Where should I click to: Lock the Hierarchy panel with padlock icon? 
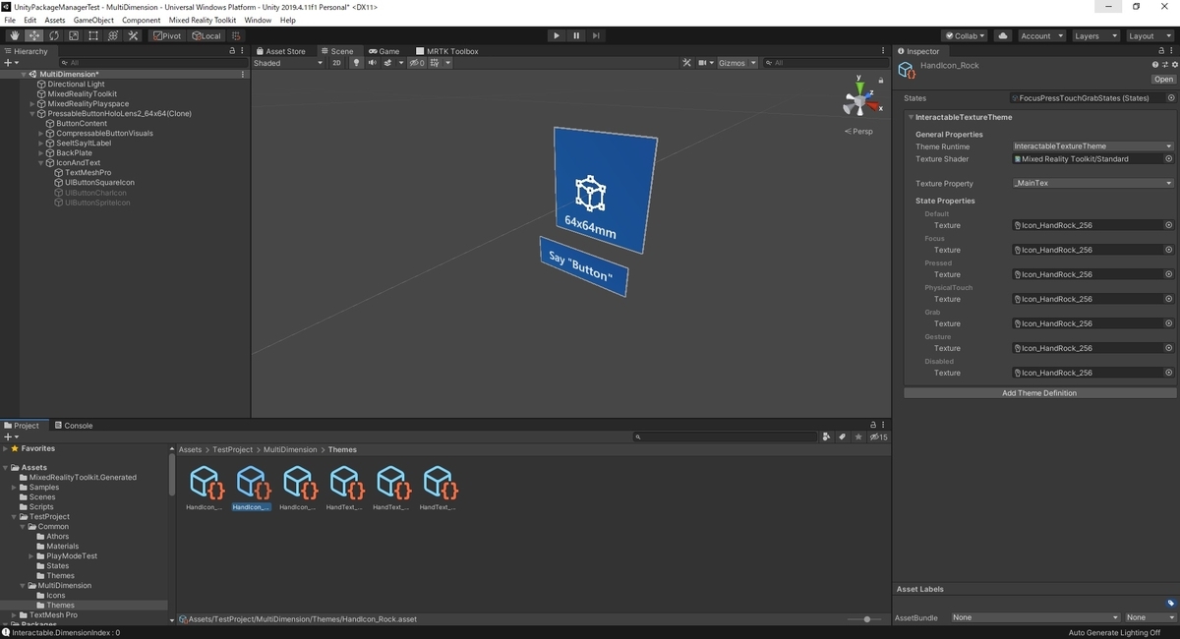[232, 51]
